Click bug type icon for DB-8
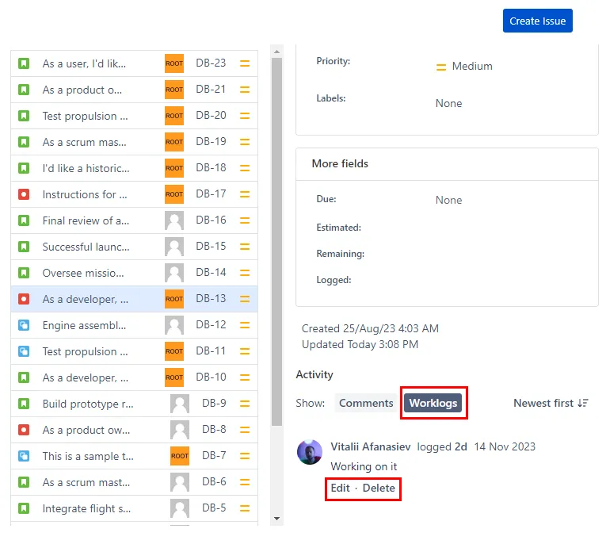The image size is (606, 544). point(24,430)
